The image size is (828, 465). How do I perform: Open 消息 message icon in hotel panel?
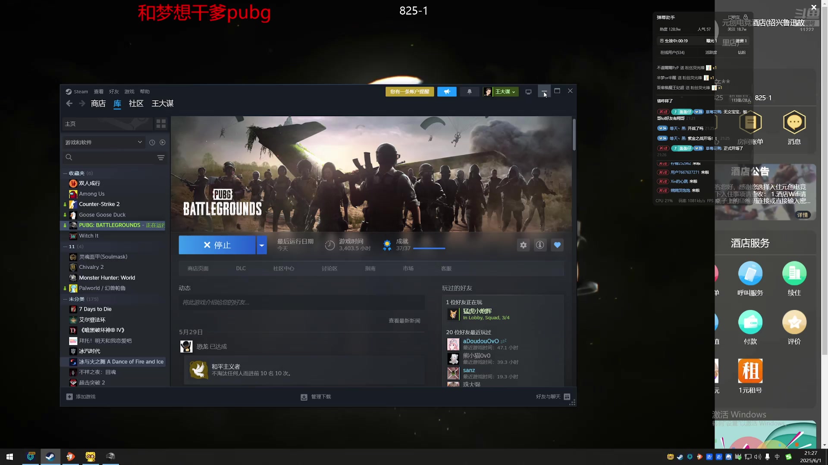click(794, 122)
